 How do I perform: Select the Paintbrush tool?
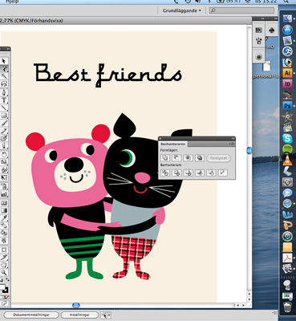coord(4,124)
